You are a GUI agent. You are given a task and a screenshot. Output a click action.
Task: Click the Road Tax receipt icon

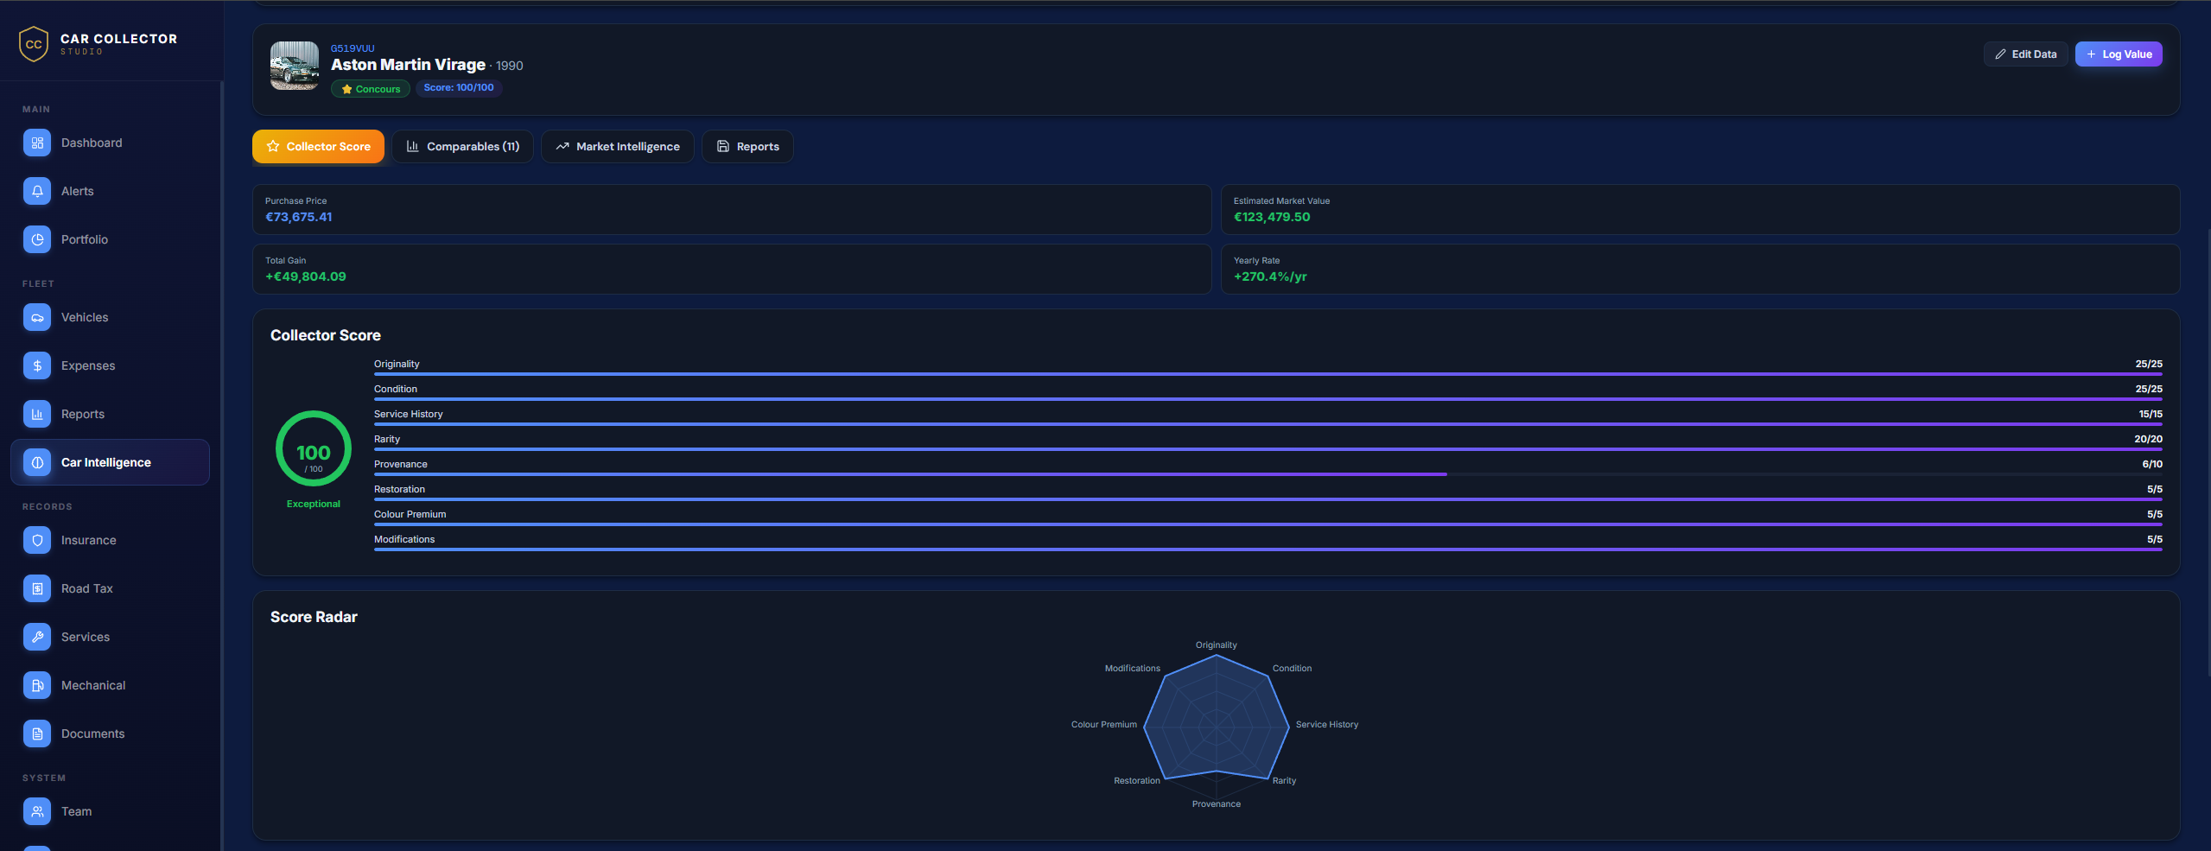tap(37, 588)
